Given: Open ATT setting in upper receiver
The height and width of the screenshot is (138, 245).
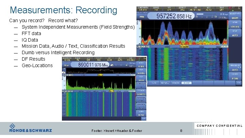Looking at the screenshot, I should tap(195, 9).
